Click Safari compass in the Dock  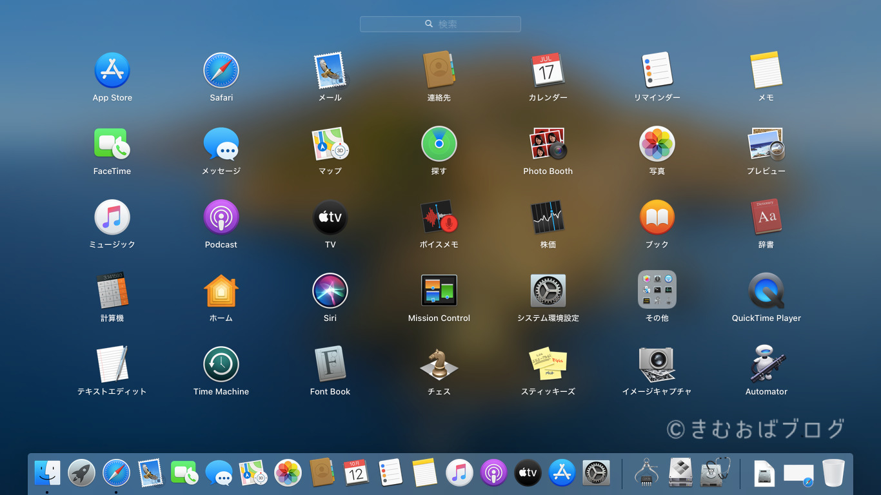(117, 473)
